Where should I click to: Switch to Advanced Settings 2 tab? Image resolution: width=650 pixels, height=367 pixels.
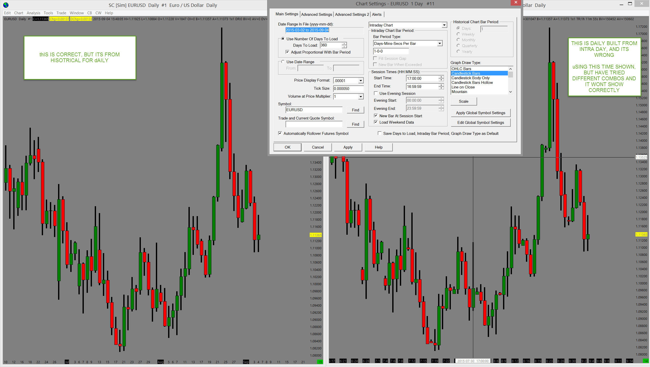[352, 15]
